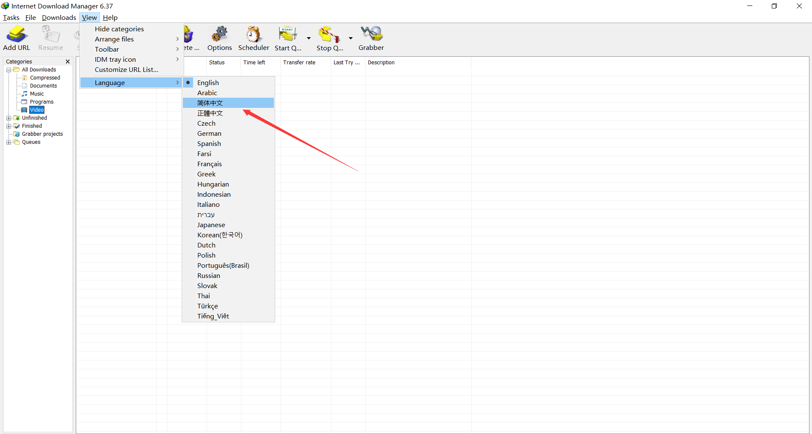Expand the Unfinished tree node

click(x=8, y=118)
